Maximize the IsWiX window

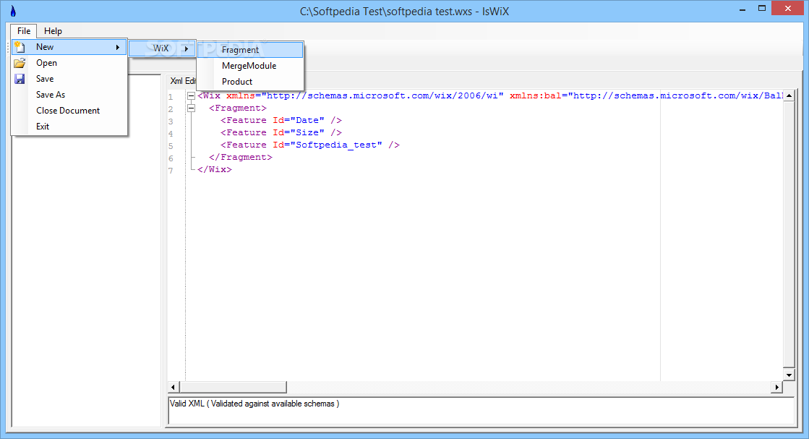click(x=762, y=8)
